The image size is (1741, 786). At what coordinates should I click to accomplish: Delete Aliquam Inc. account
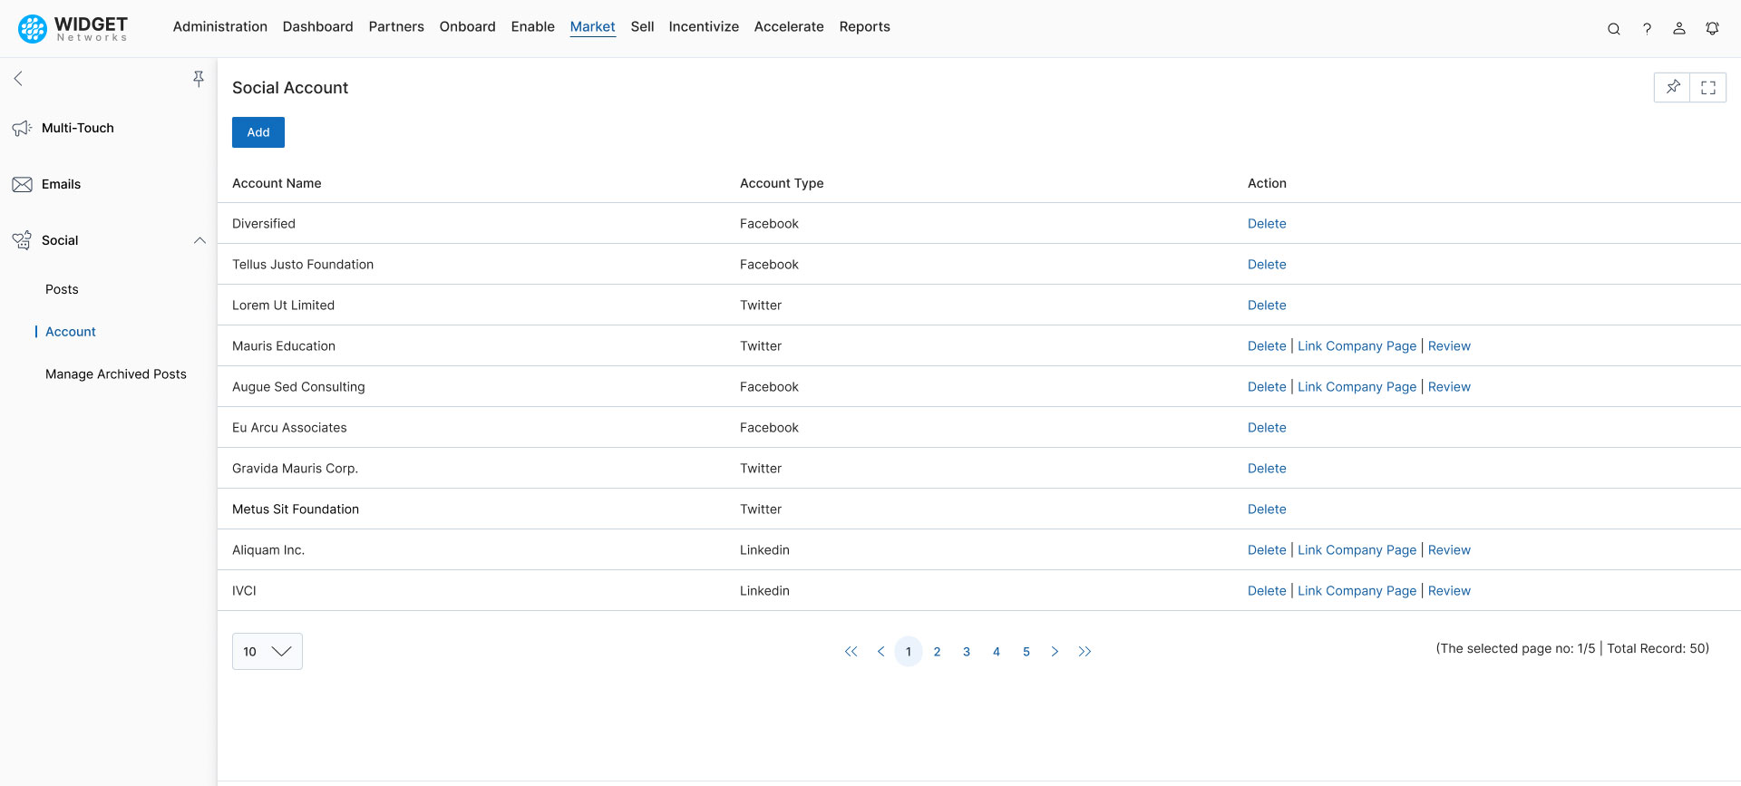click(x=1267, y=550)
